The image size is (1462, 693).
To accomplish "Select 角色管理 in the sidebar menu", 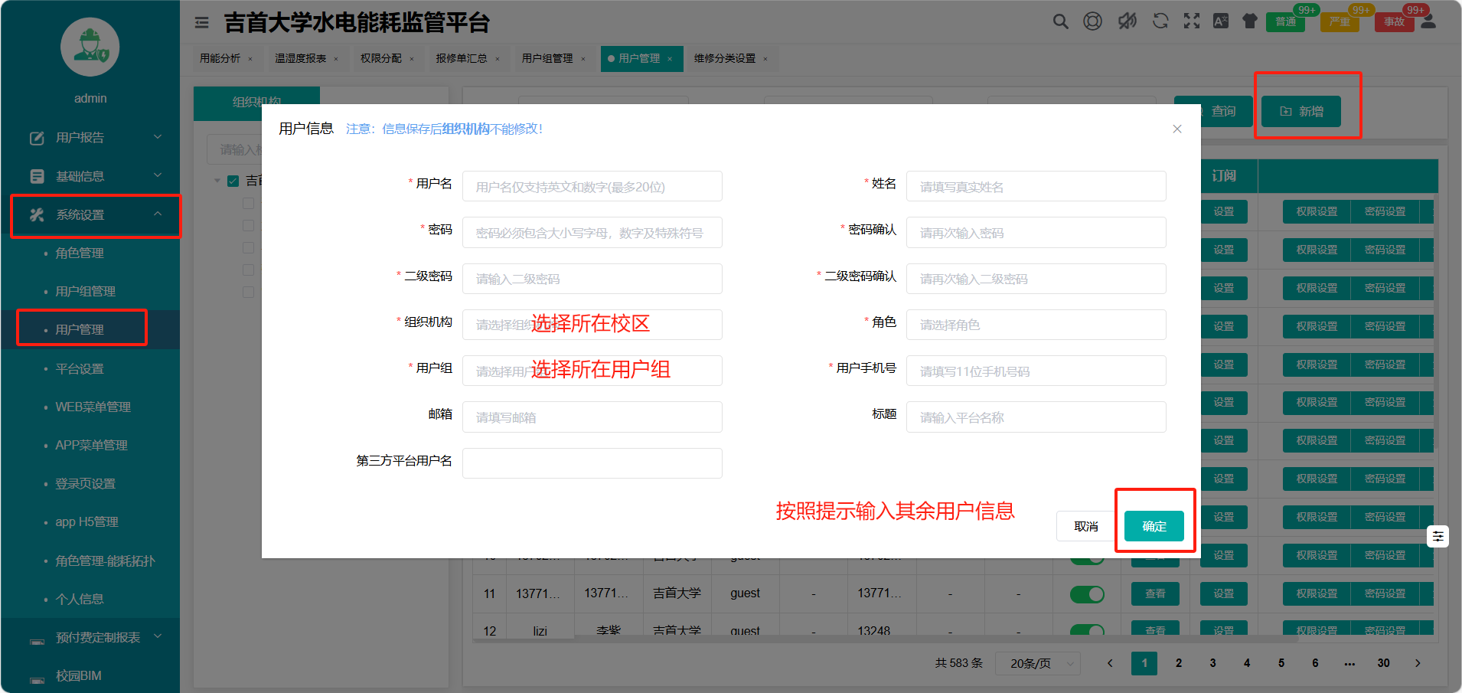I will 80,253.
